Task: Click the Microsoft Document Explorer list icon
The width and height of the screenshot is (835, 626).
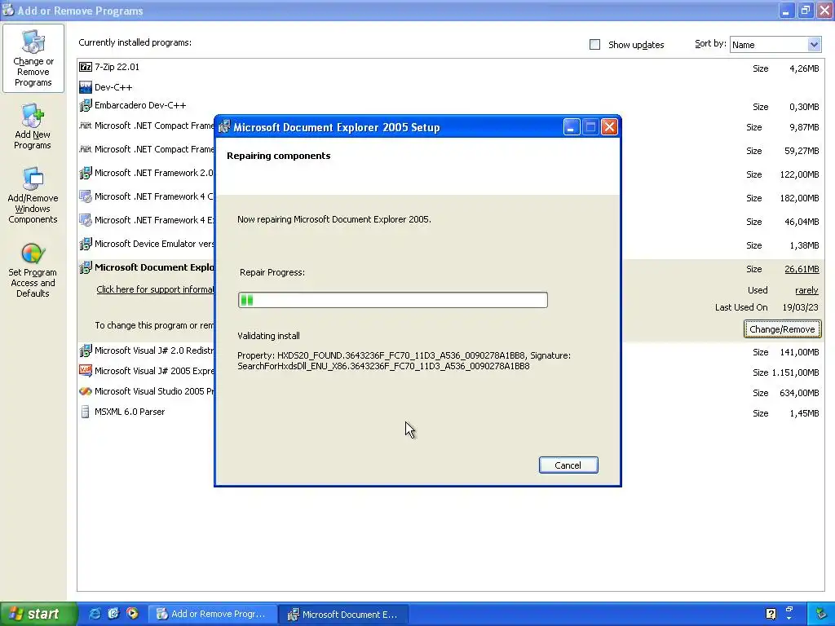Action: (x=85, y=267)
